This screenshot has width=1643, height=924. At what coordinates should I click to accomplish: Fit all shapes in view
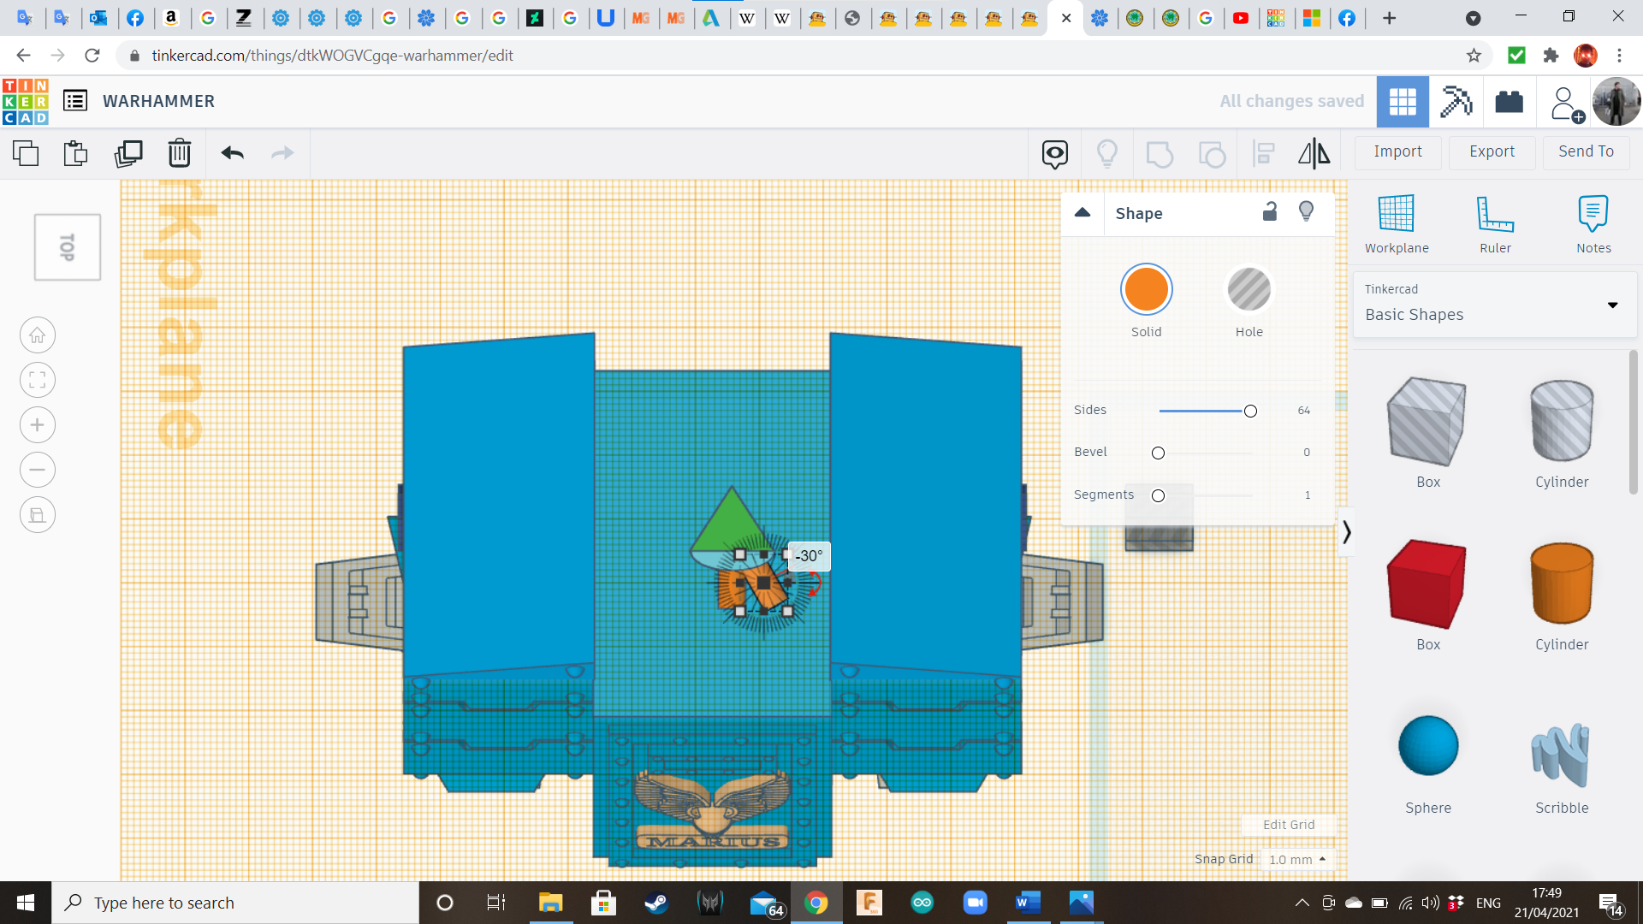[38, 380]
